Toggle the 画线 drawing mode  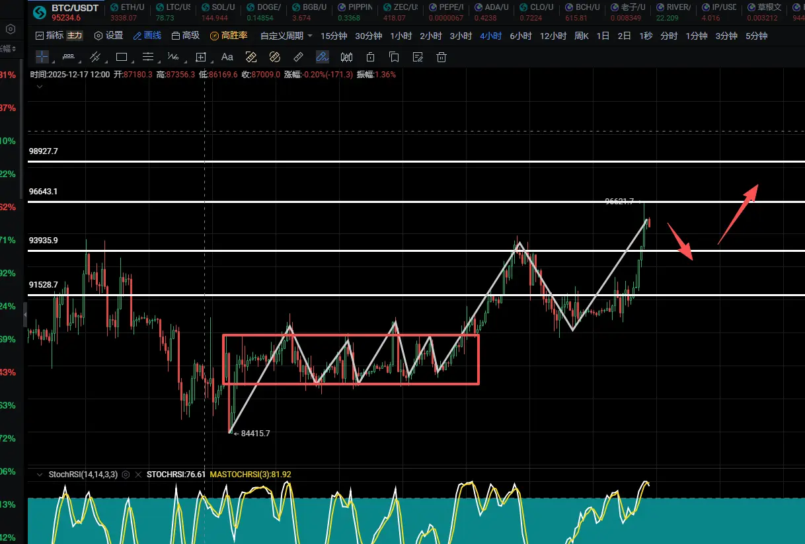pyautogui.click(x=147, y=36)
